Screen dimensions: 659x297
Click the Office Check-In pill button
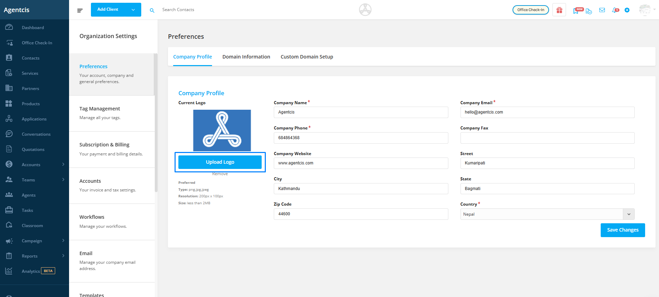(531, 10)
